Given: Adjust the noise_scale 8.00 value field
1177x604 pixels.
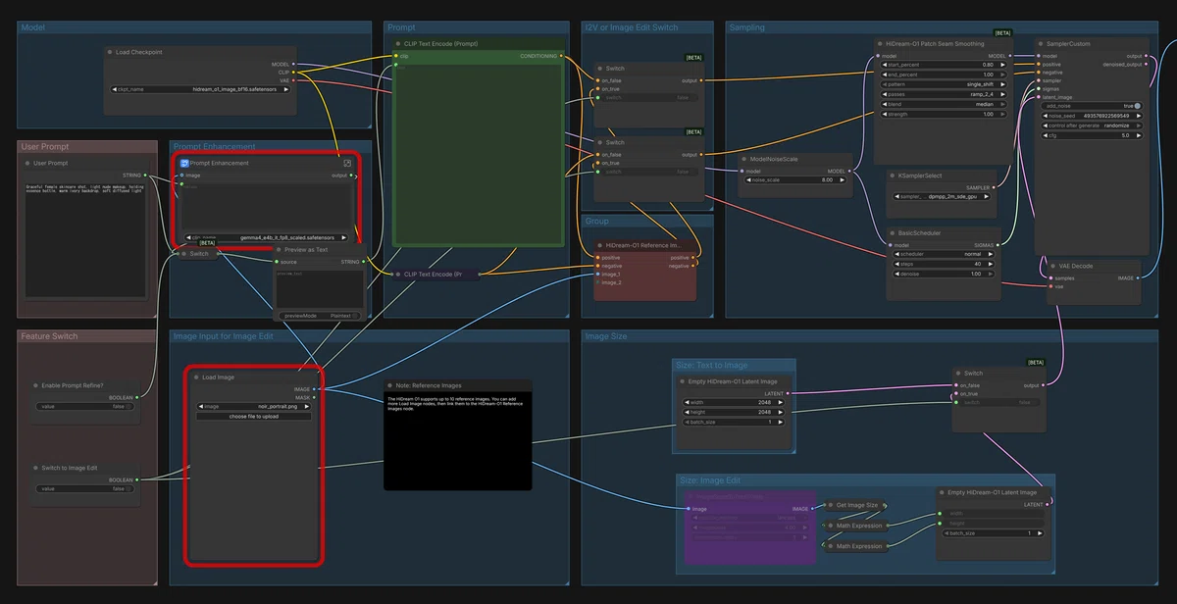Looking at the screenshot, I should tap(795, 179).
